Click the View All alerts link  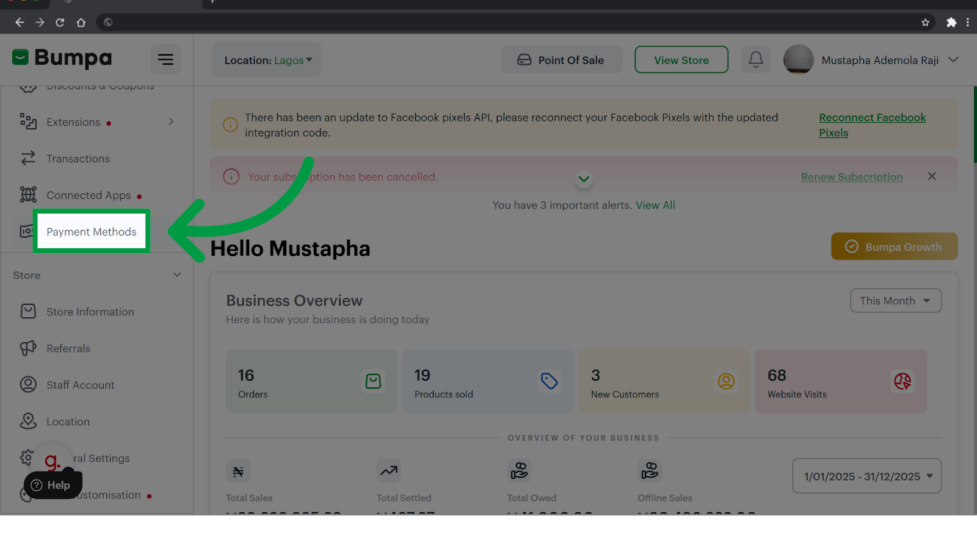pos(655,205)
